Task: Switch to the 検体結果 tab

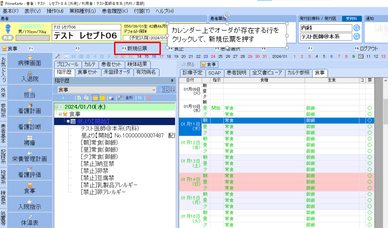Action: click(x=137, y=64)
